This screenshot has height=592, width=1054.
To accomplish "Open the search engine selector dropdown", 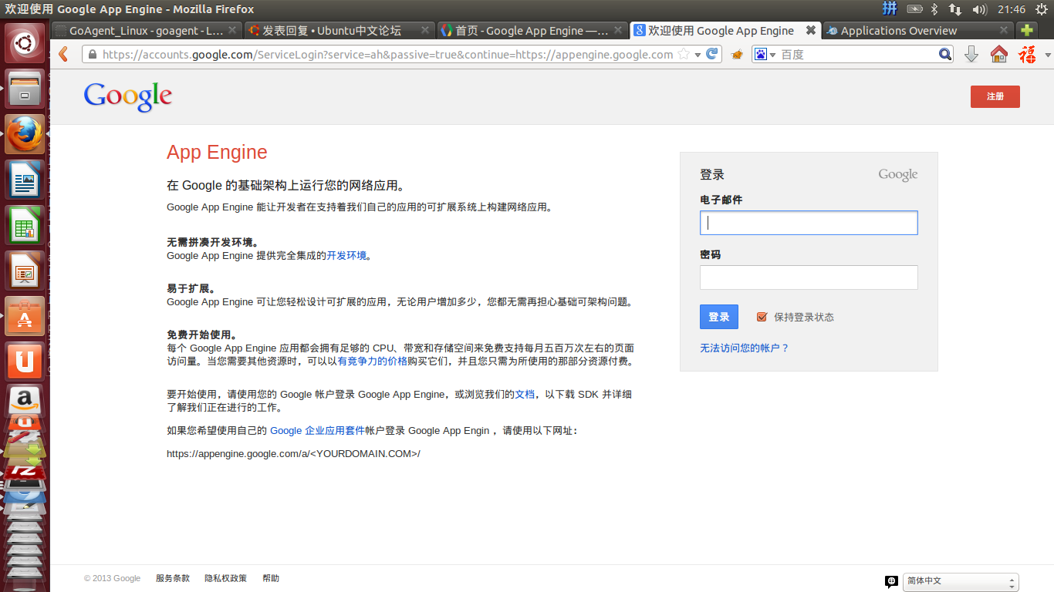I will [x=772, y=55].
